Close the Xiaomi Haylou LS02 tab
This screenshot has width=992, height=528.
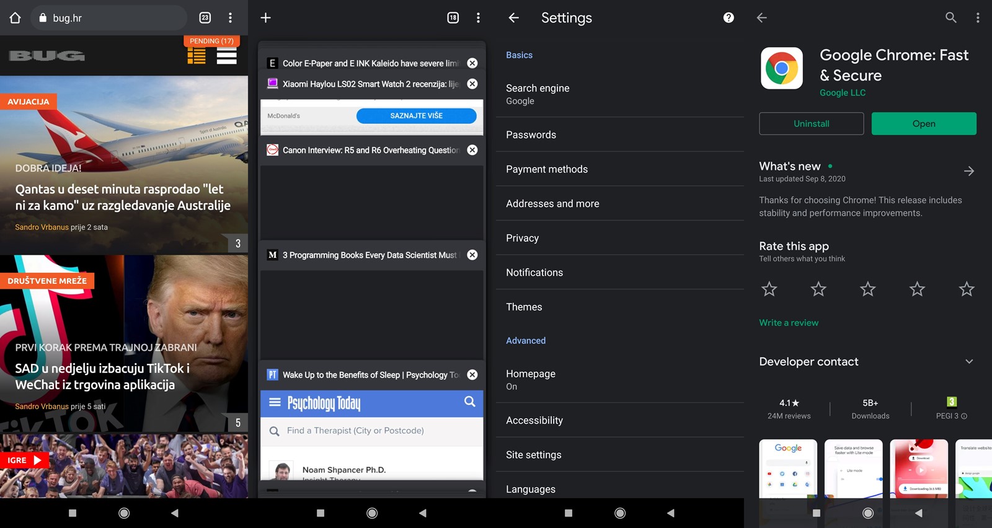tap(472, 84)
